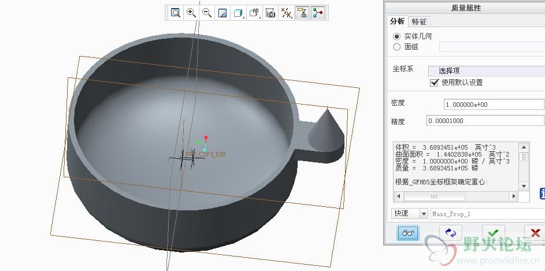The width and height of the screenshot is (545, 271).
Task: Switch to the 分析 tab
Action: 397,21
